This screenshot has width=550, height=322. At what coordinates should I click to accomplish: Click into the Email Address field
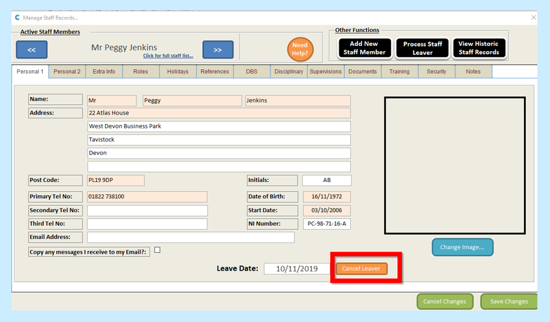pyautogui.click(x=190, y=238)
